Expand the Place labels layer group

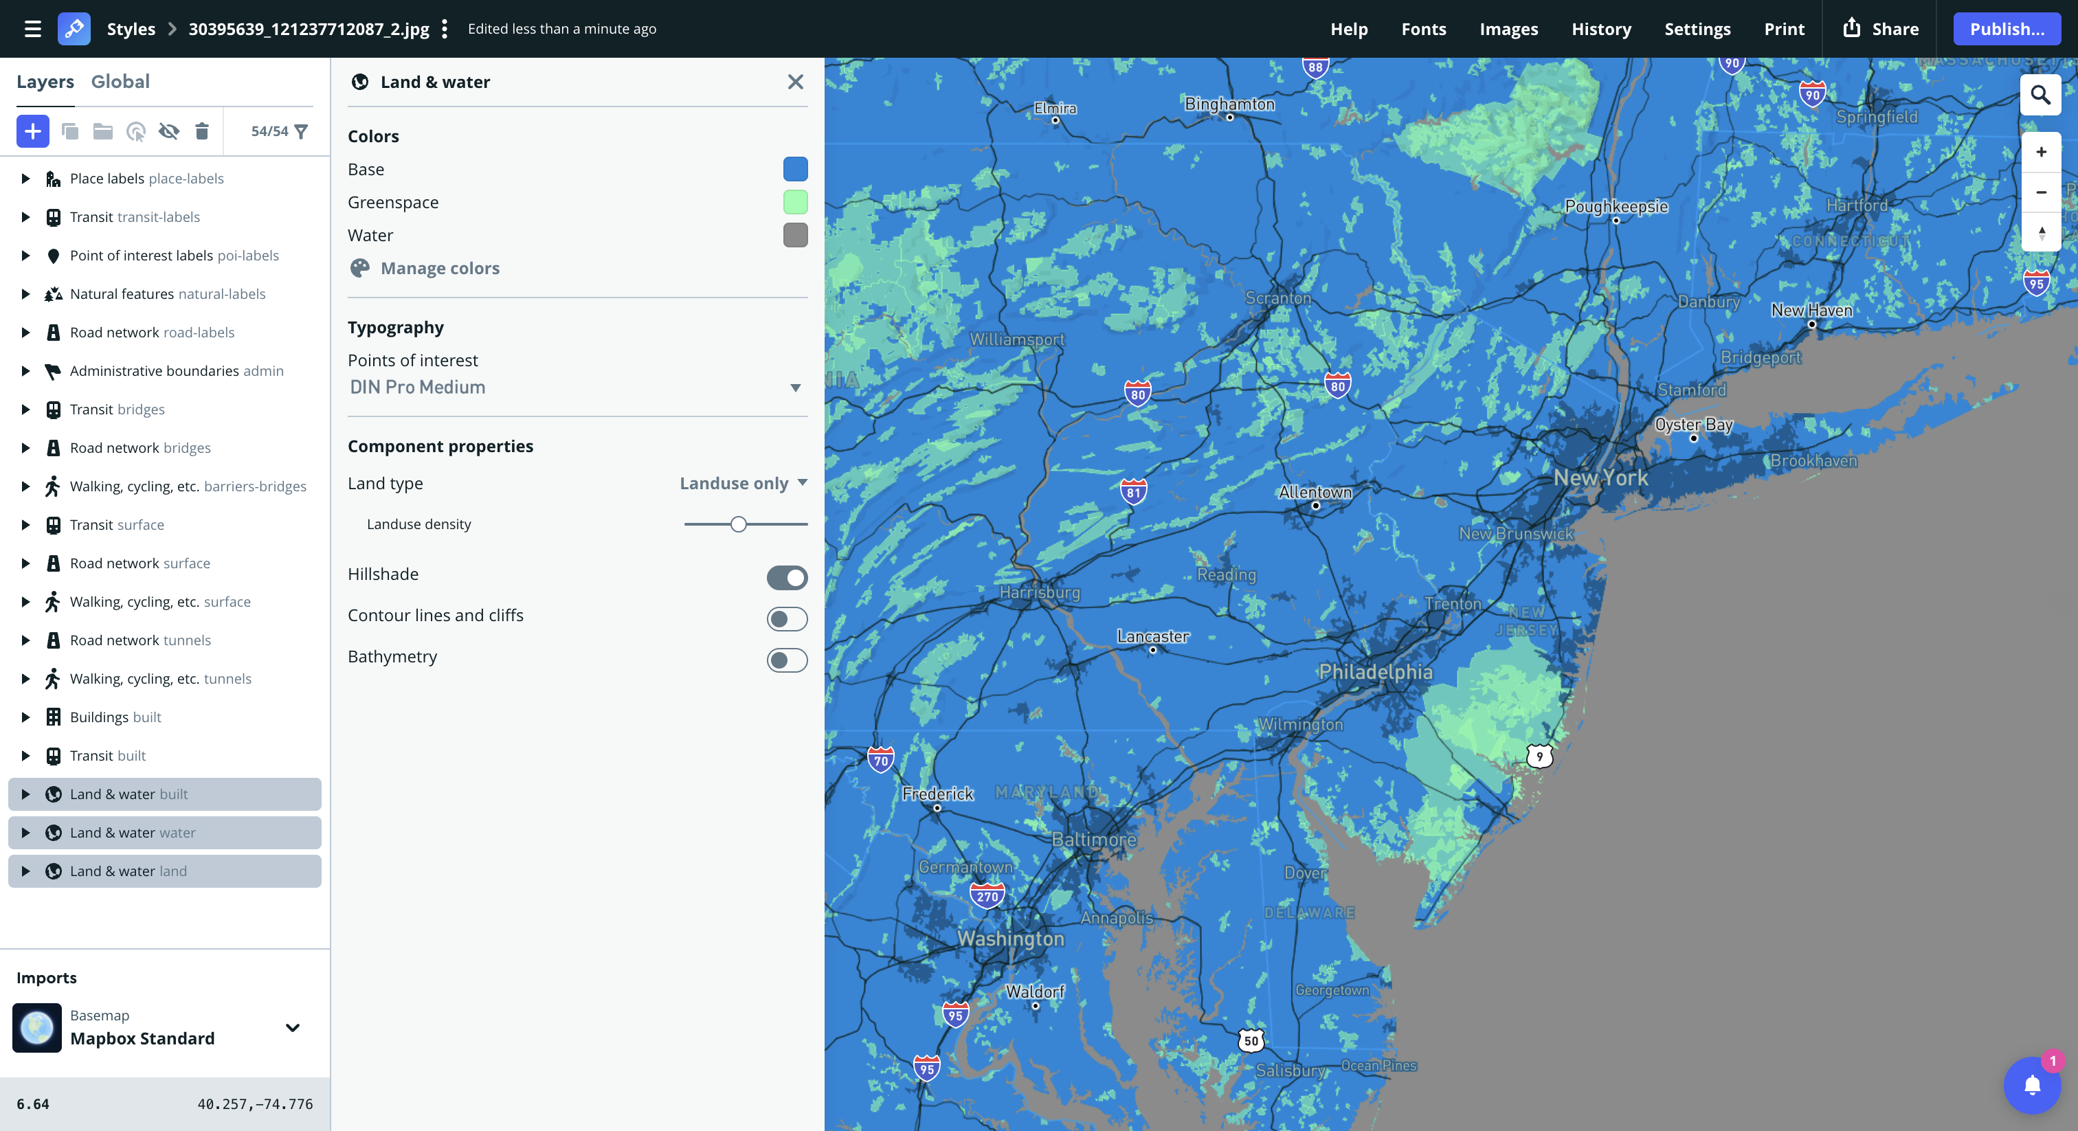click(26, 178)
